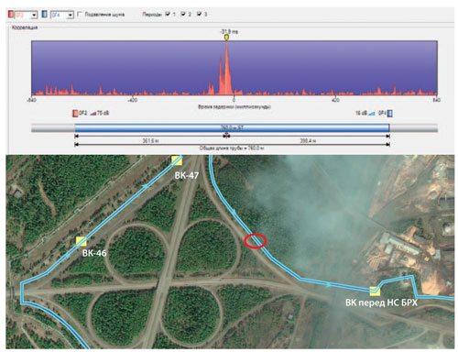Click the 361.6 m distance label
This screenshot has height=352, width=458.
pos(150,141)
